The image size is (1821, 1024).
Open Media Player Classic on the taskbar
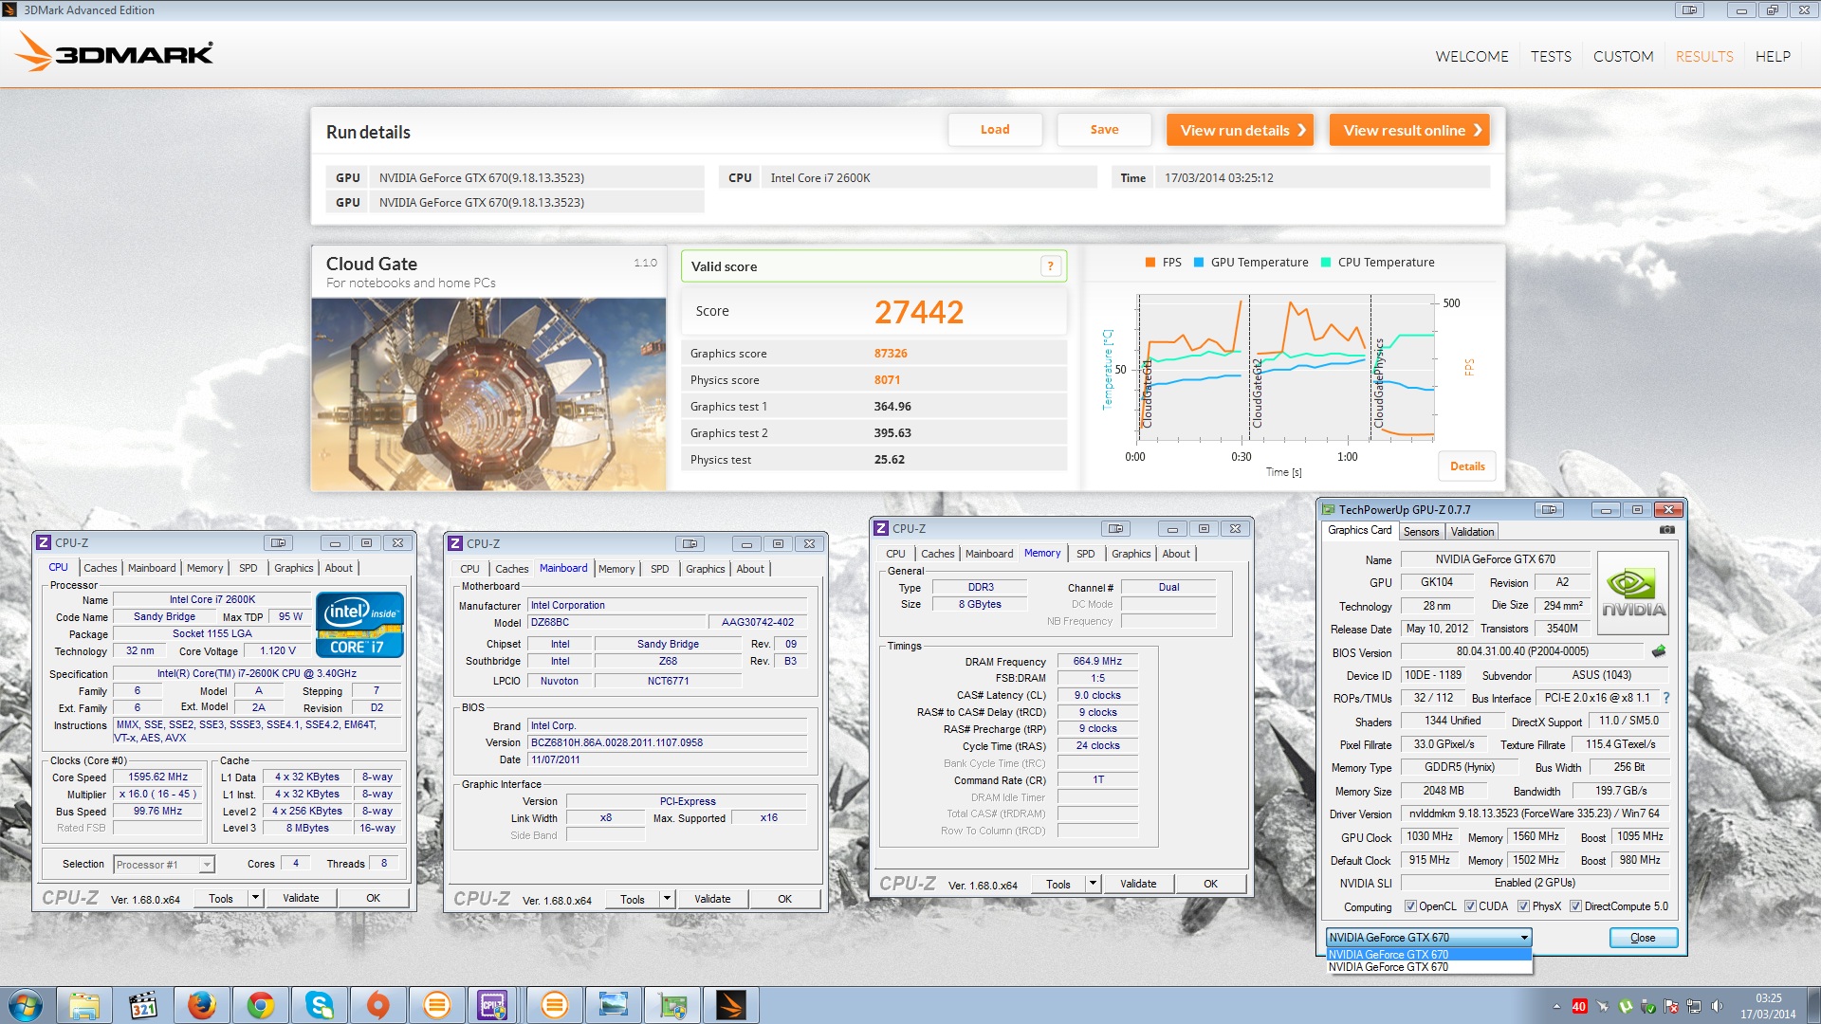click(143, 1005)
